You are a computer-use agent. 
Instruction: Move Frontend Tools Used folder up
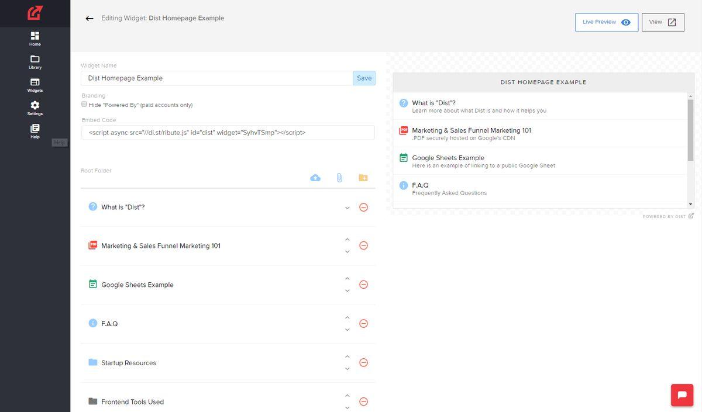(347, 396)
